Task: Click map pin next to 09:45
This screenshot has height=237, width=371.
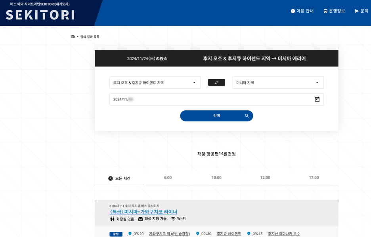Action: coord(249,233)
